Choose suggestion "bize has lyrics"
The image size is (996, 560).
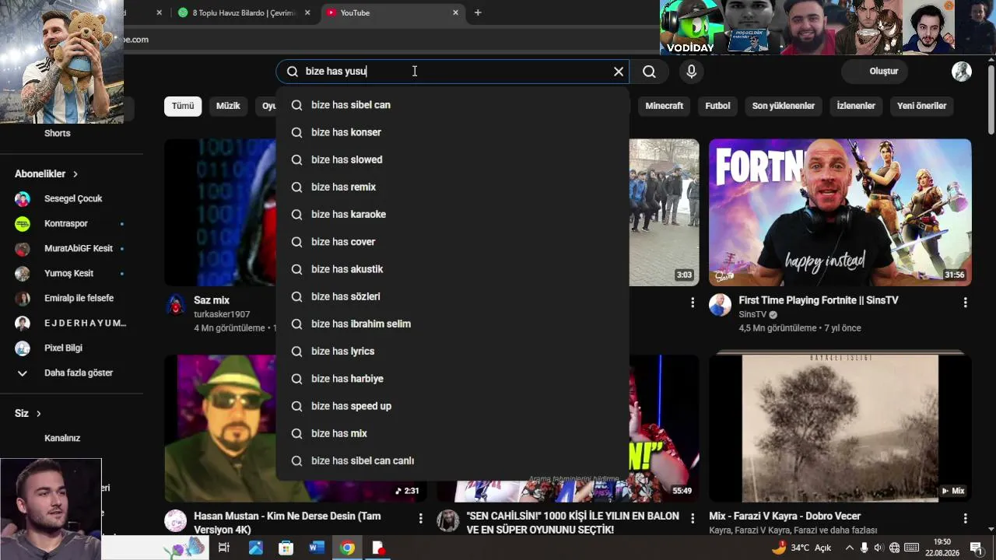453,352
